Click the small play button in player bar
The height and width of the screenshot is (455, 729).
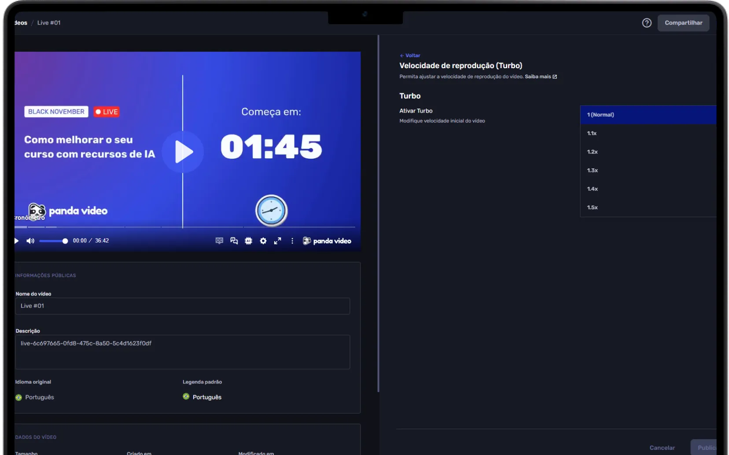[x=17, y=241]
